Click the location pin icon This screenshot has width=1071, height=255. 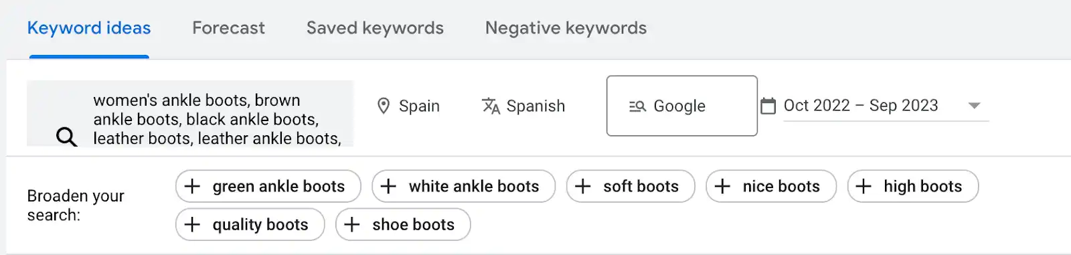tap(384, 106)
